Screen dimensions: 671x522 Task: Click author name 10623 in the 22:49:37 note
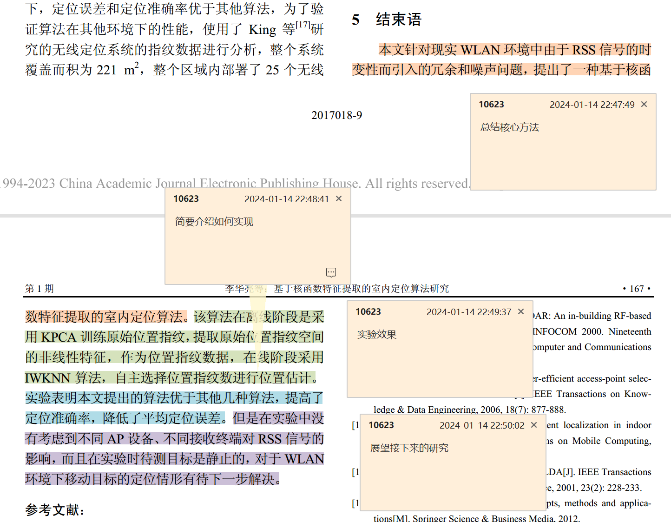(x=368, y=312)
